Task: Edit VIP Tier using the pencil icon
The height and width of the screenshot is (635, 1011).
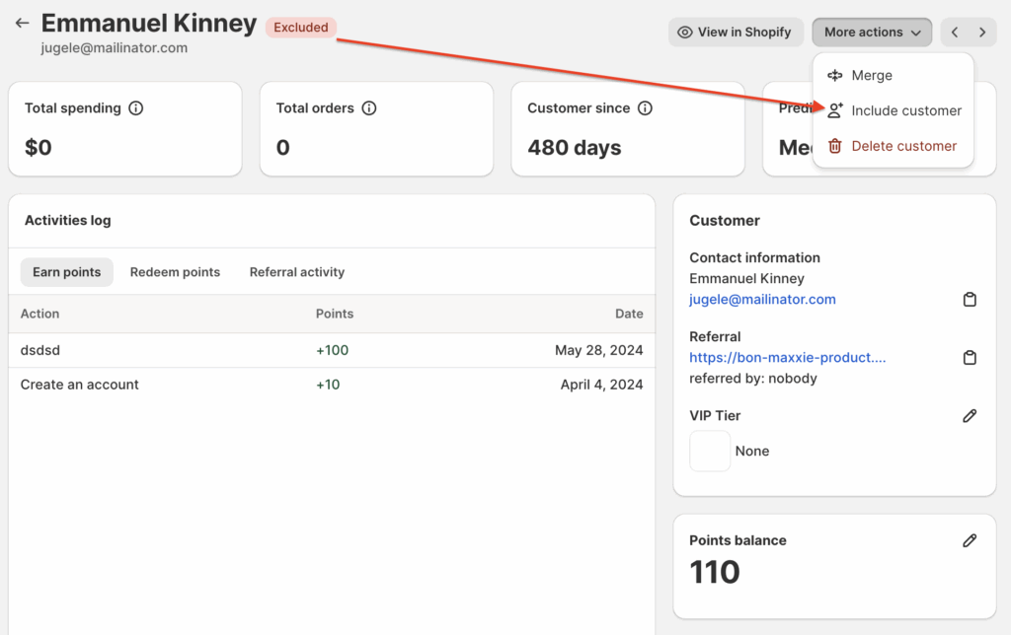Action: pos(970,416)
